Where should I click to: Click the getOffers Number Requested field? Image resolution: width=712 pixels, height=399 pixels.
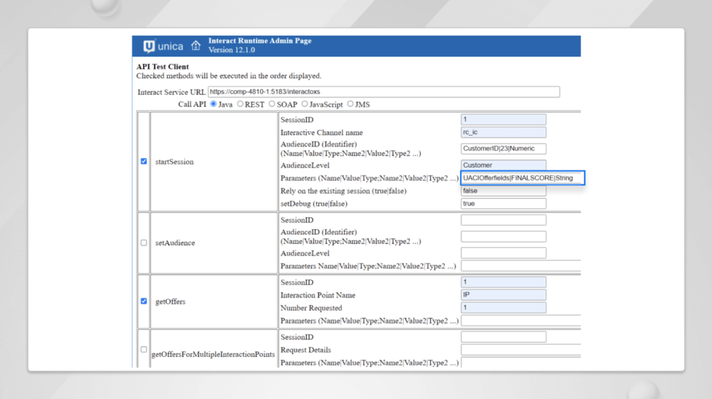pyautogui.click(x=503, y=308)
